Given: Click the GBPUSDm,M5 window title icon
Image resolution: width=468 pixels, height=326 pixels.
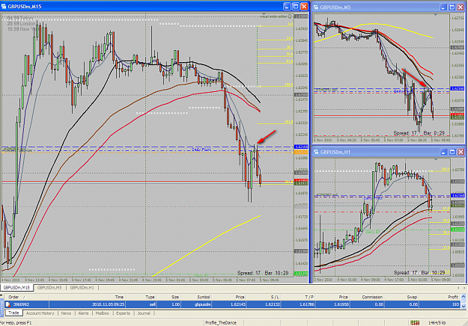Looking at the screenshot, I should 316,7.
